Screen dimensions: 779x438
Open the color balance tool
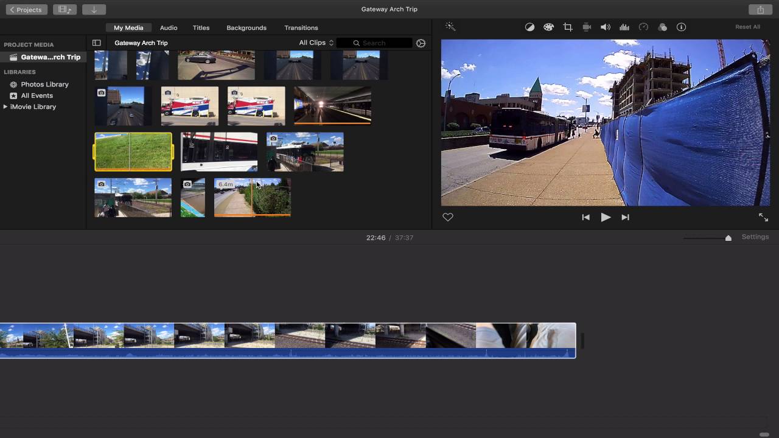529,27
